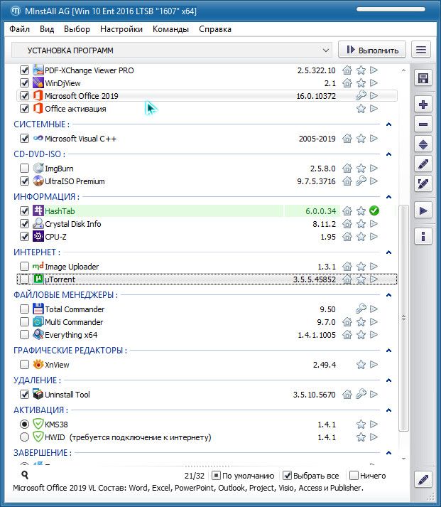The height and width of the screenshot is (507, 441).
Task: Click run arrow for Office активация
Action: tap(374, 109)
